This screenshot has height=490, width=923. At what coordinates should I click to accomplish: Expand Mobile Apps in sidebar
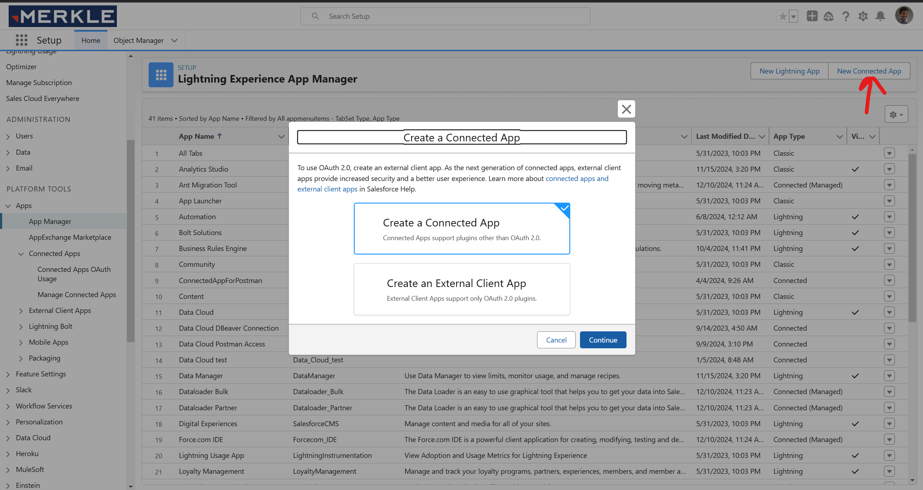click(21, 343)
